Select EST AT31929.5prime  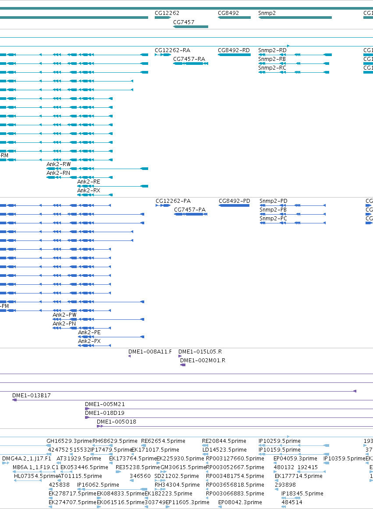point(79,458)
